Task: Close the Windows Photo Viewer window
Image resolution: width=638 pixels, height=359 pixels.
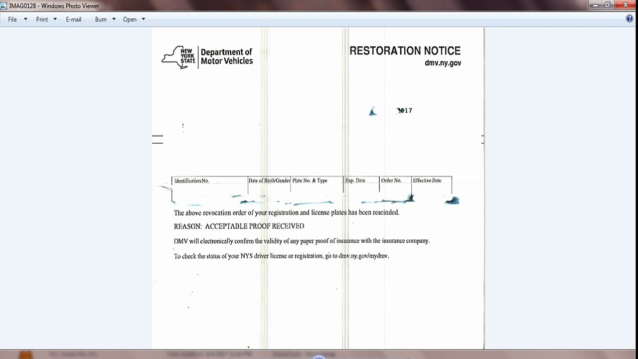Action: [626, 4]
